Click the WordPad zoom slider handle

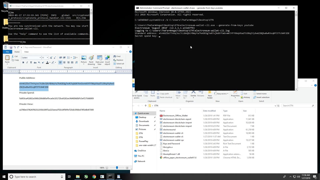[x=117, y=168]
